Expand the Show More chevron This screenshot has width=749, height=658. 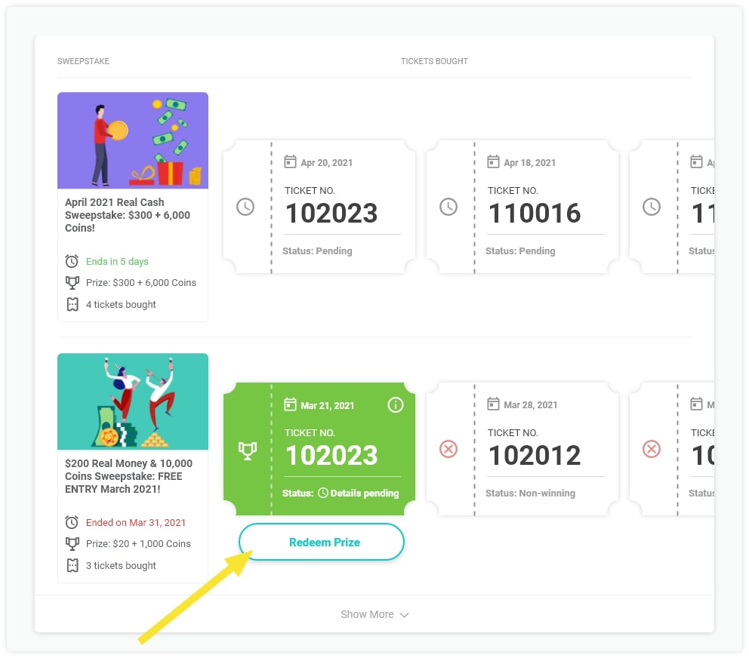click(x=405, y=615)
